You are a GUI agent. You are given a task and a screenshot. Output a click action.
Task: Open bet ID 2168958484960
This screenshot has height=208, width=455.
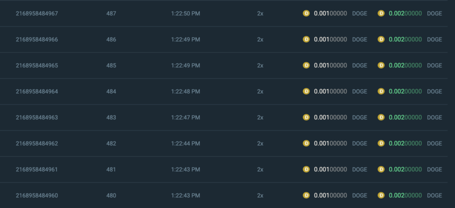point(37,195)
